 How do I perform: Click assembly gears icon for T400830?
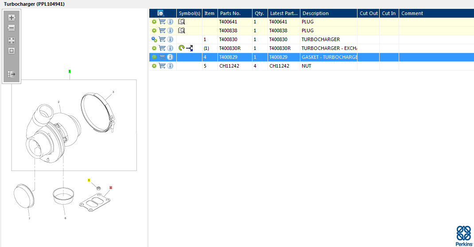[154, 39]
